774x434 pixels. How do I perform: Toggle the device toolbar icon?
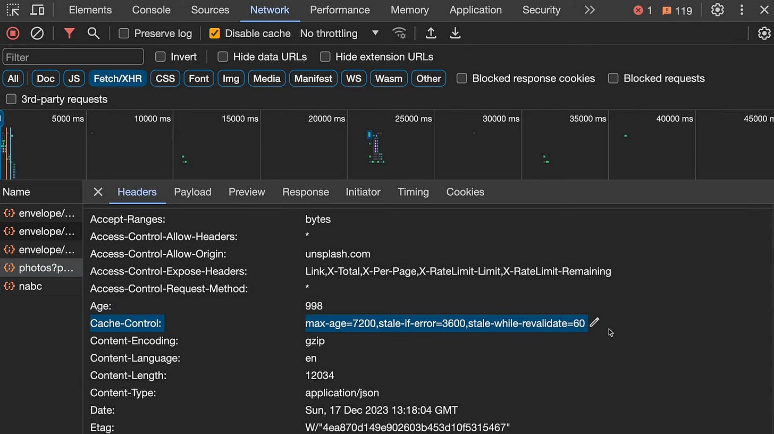tap(37, 10)
